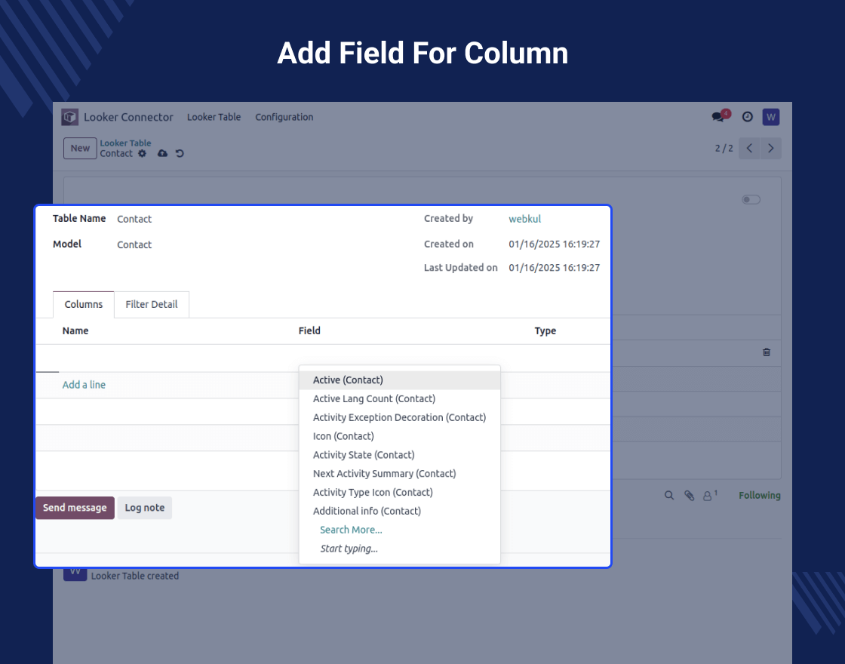Pick Next Activity Summary (Contact)
Image resolution: width=845 pixels, height=664 pixels.
[399, 474]
